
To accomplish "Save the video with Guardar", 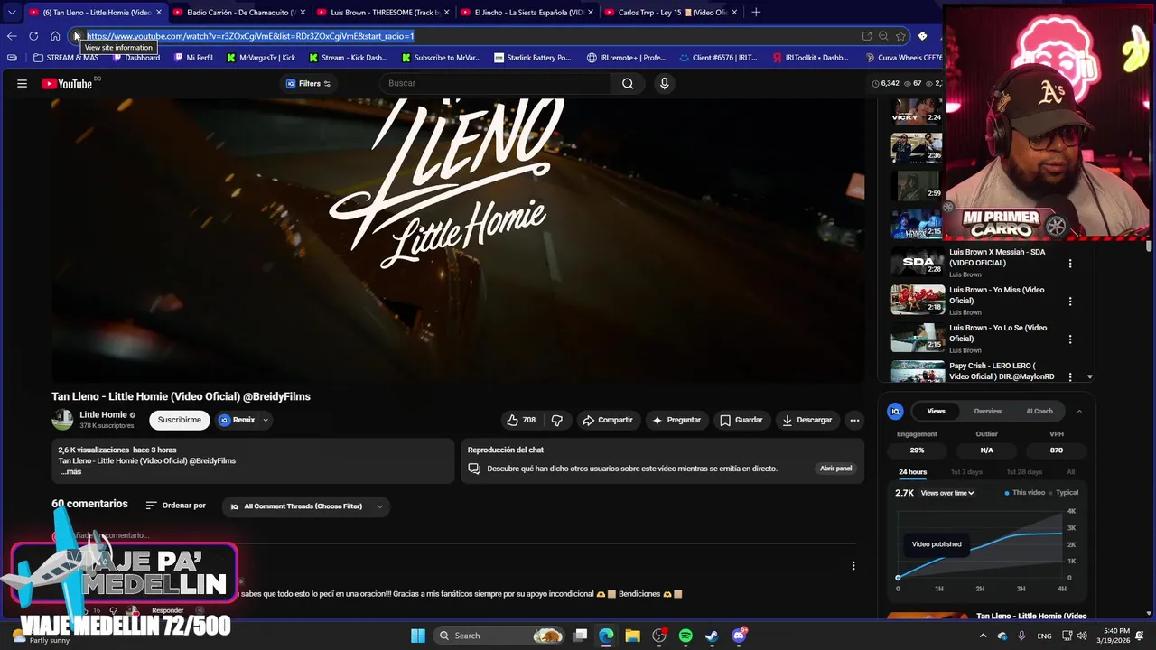I will click(741, 420).
